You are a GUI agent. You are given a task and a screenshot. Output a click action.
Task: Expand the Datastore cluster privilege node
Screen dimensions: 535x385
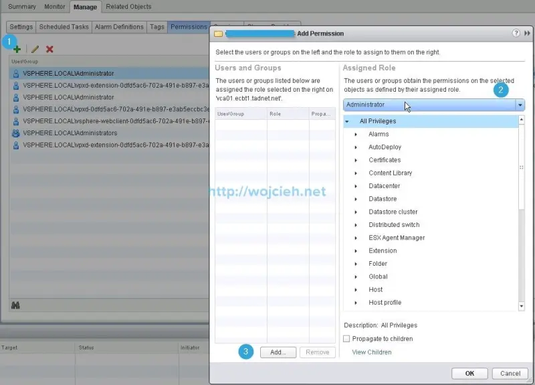(356, 212)
